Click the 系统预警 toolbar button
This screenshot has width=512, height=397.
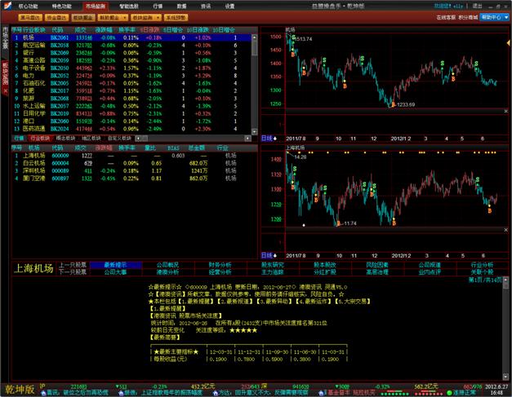click(x=176, y=18)
